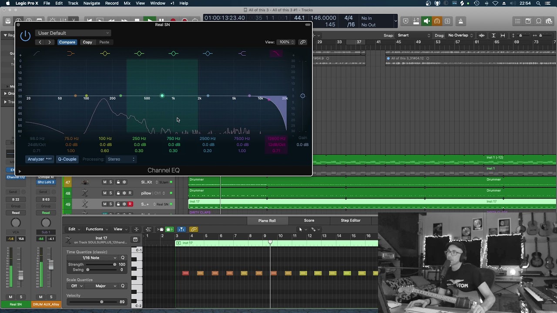This screenshot has height=313, width=557.
Task: Switch to the Score tab
Action: pyautogui.click(x=309, y=220)
